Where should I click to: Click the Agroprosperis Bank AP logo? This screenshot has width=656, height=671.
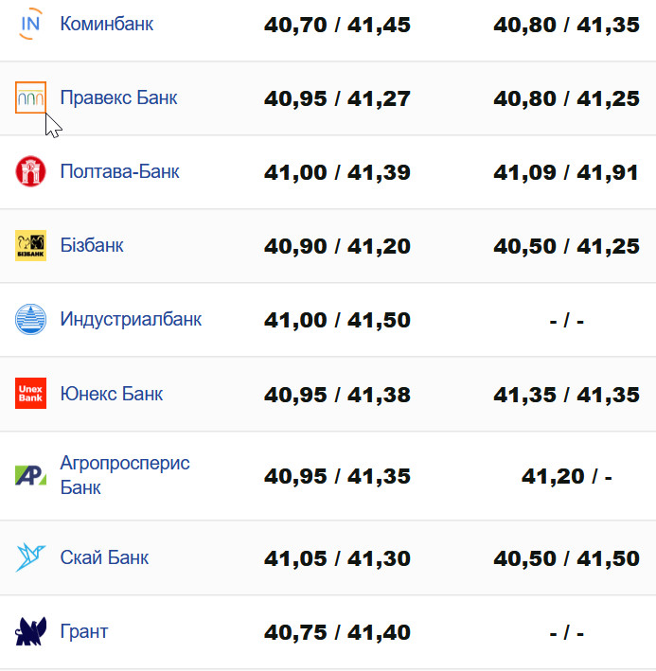30,475
